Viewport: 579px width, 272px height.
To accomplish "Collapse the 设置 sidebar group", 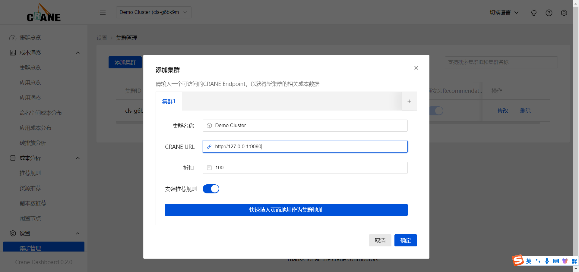I will (78, 233).
